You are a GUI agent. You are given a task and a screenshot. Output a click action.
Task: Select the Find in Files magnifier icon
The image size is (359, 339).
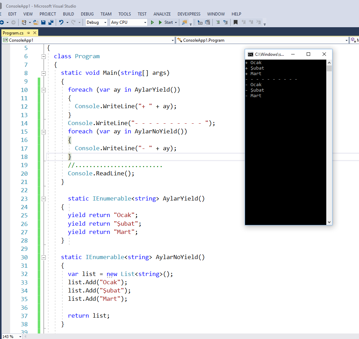184,22
